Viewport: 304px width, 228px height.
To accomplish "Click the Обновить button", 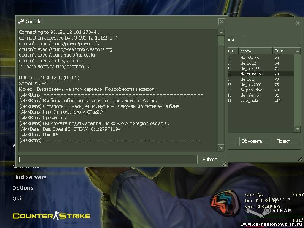I will pyautogui.click(x=255, y=141).
